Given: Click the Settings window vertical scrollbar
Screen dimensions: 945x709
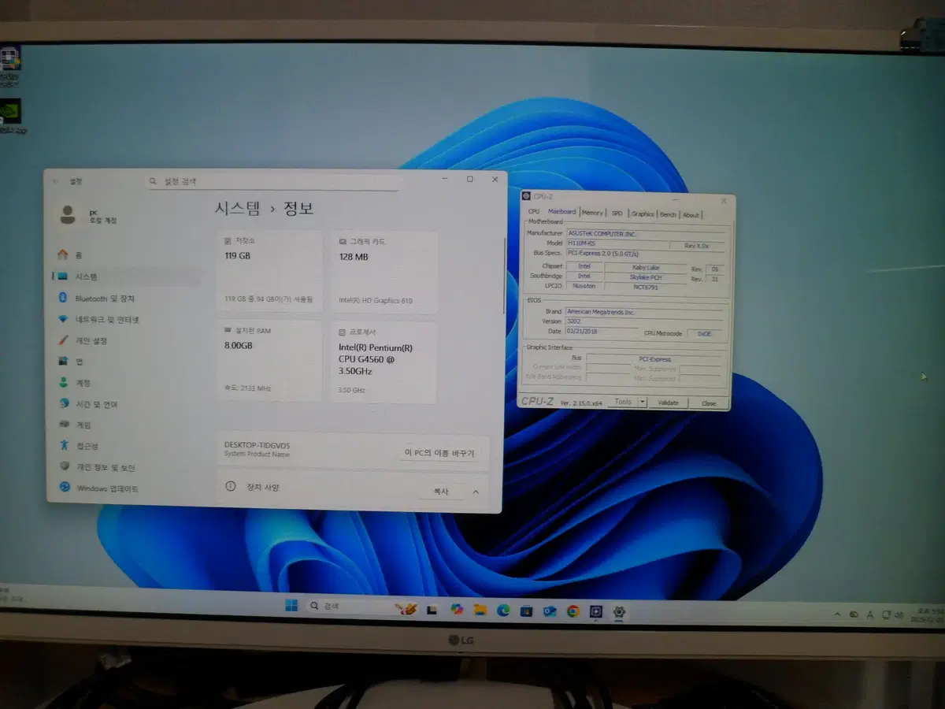Looking at the screenshot, I should pyautogui.click(x=504, y=276).
